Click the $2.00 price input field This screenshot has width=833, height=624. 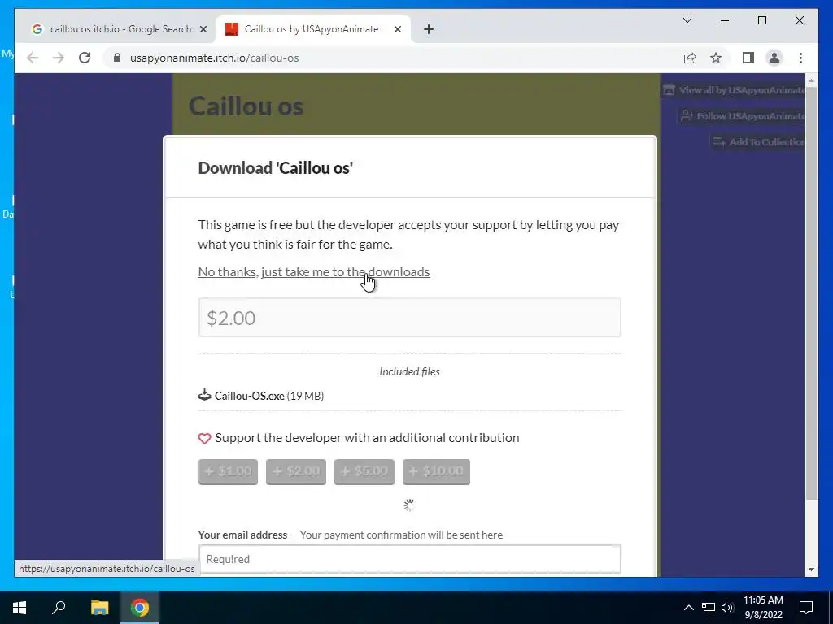[410, 318]
